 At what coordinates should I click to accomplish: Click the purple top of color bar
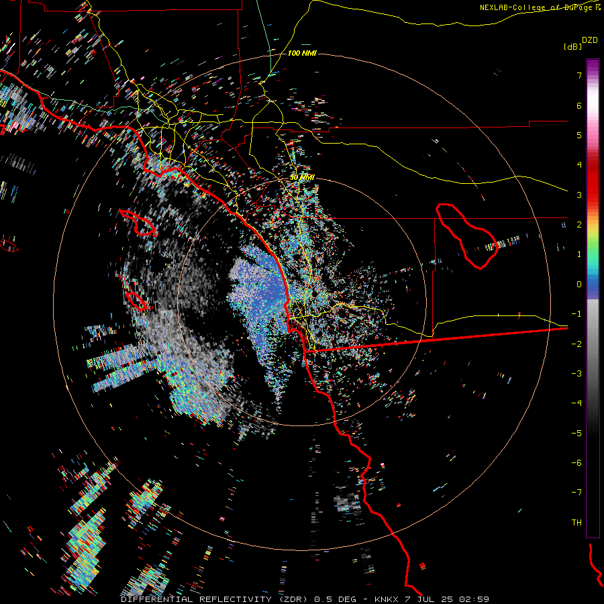point(593,66)
